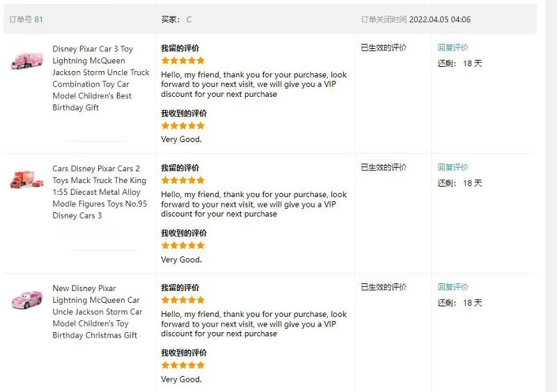The image size is (557, 392).
Task: Click order number 81
Action: coord(38,19)
